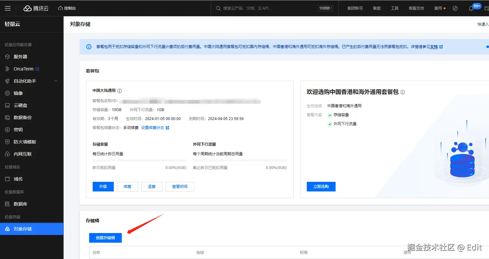This screenshot has width=489, height=259.
Task: Click the info icon in blue notice banner
Action: (89, 47)
